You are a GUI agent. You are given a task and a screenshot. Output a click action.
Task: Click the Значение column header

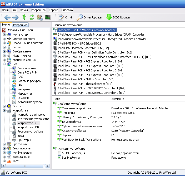[x=118, y=99]
